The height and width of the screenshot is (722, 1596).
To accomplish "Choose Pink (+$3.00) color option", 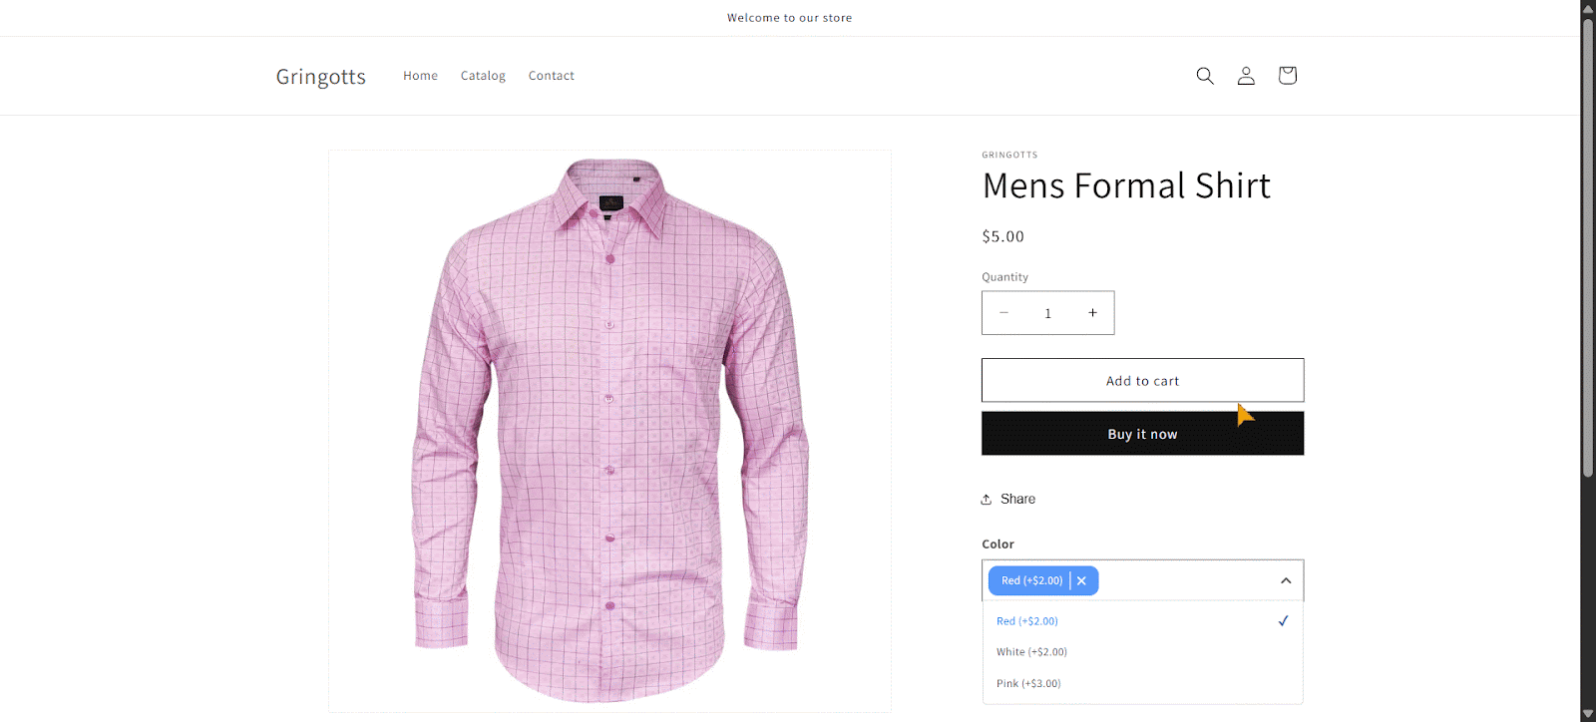I will coord(1028,684).
